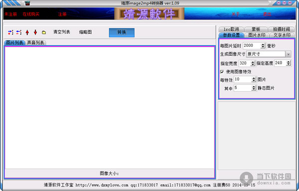Clear the list with 清空列表

pos(62,32)
